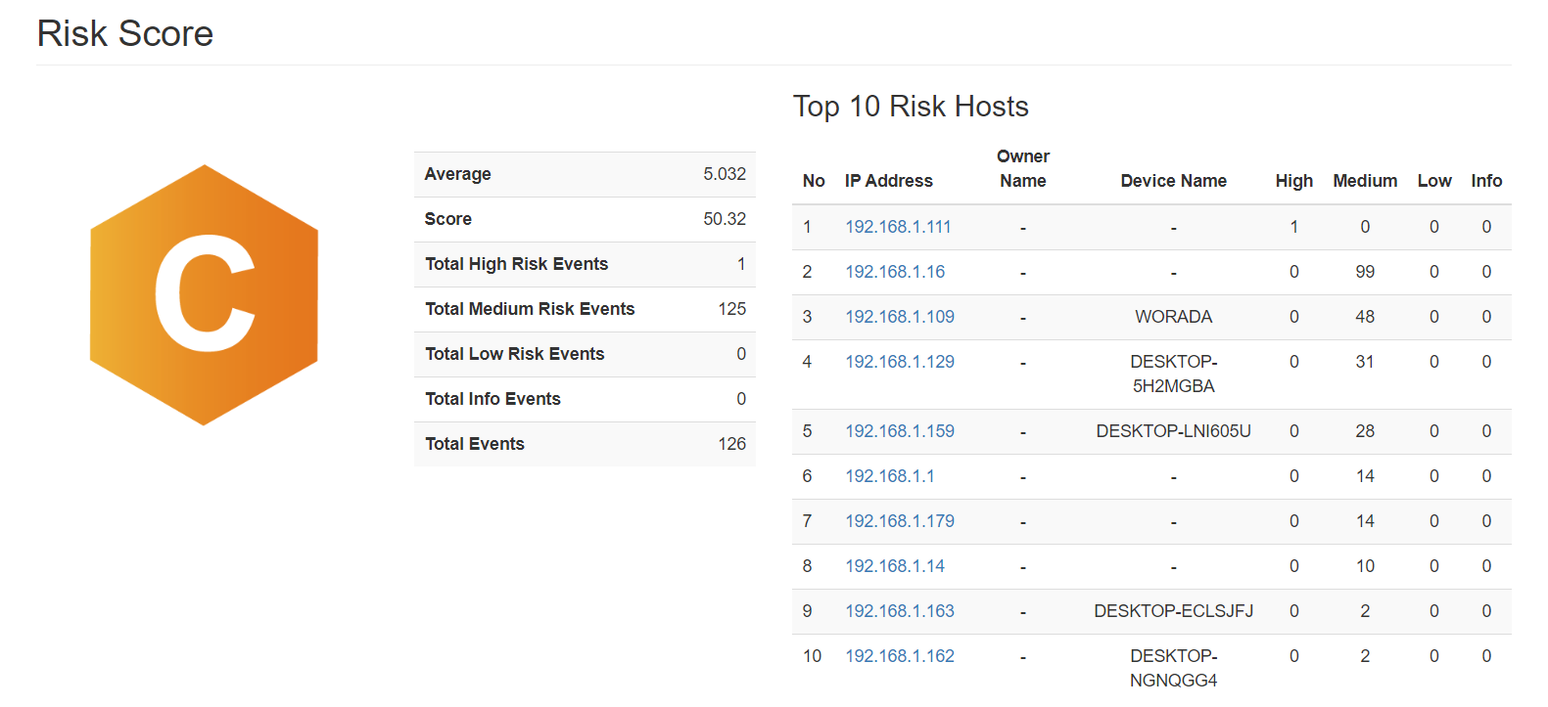The image size is (1548, 707).
Task: Click the Top 10 Risk Hosts title
Action: pyautogui.click(x=910, y=107)
